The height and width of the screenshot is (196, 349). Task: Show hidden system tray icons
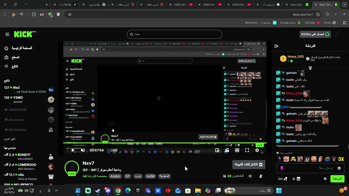[x=56, y=191]
